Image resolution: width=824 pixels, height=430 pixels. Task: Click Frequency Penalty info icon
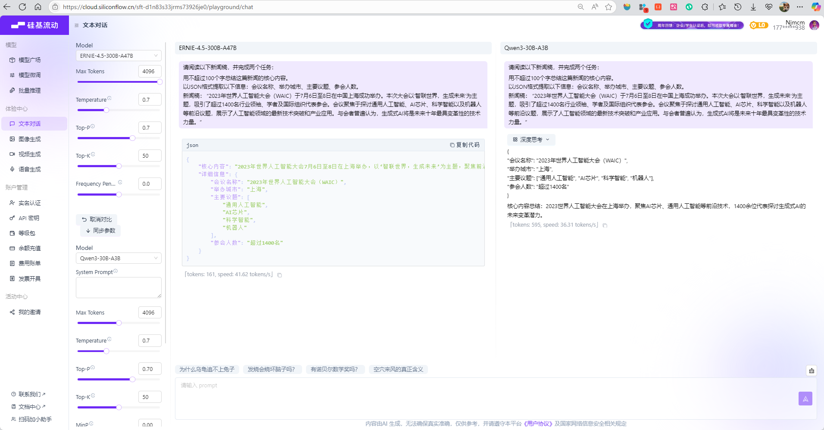click(120, 182)
